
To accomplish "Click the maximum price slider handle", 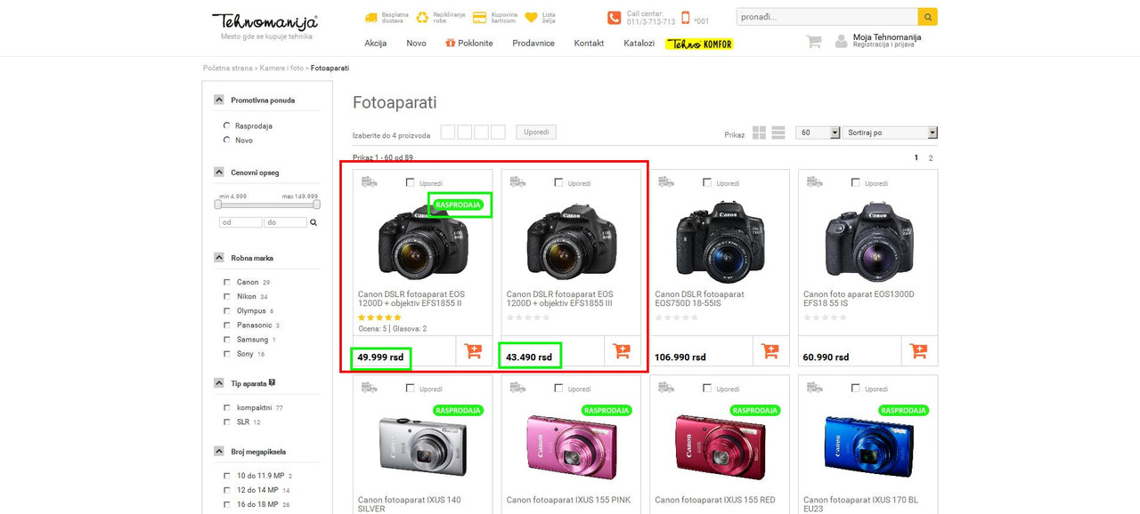I will click(316, 205).
